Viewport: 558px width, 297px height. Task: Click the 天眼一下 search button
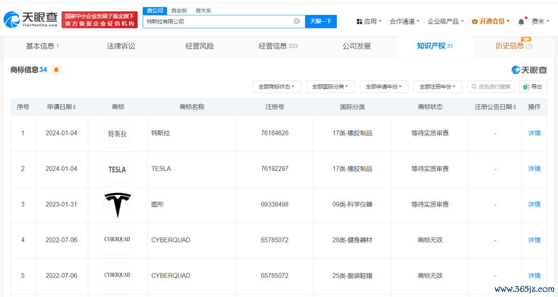(x=321, y=21)
